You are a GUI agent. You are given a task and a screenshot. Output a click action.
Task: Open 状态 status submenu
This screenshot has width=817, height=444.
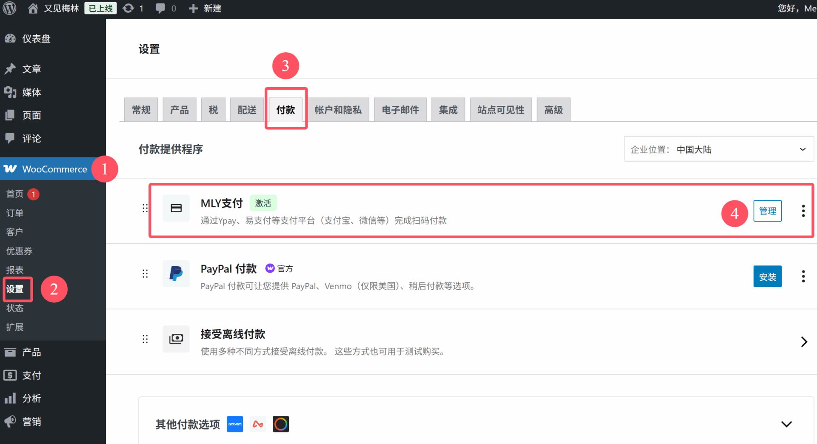[15, 308]
